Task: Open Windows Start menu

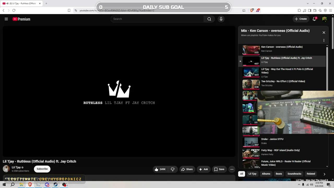Action: 4,185
